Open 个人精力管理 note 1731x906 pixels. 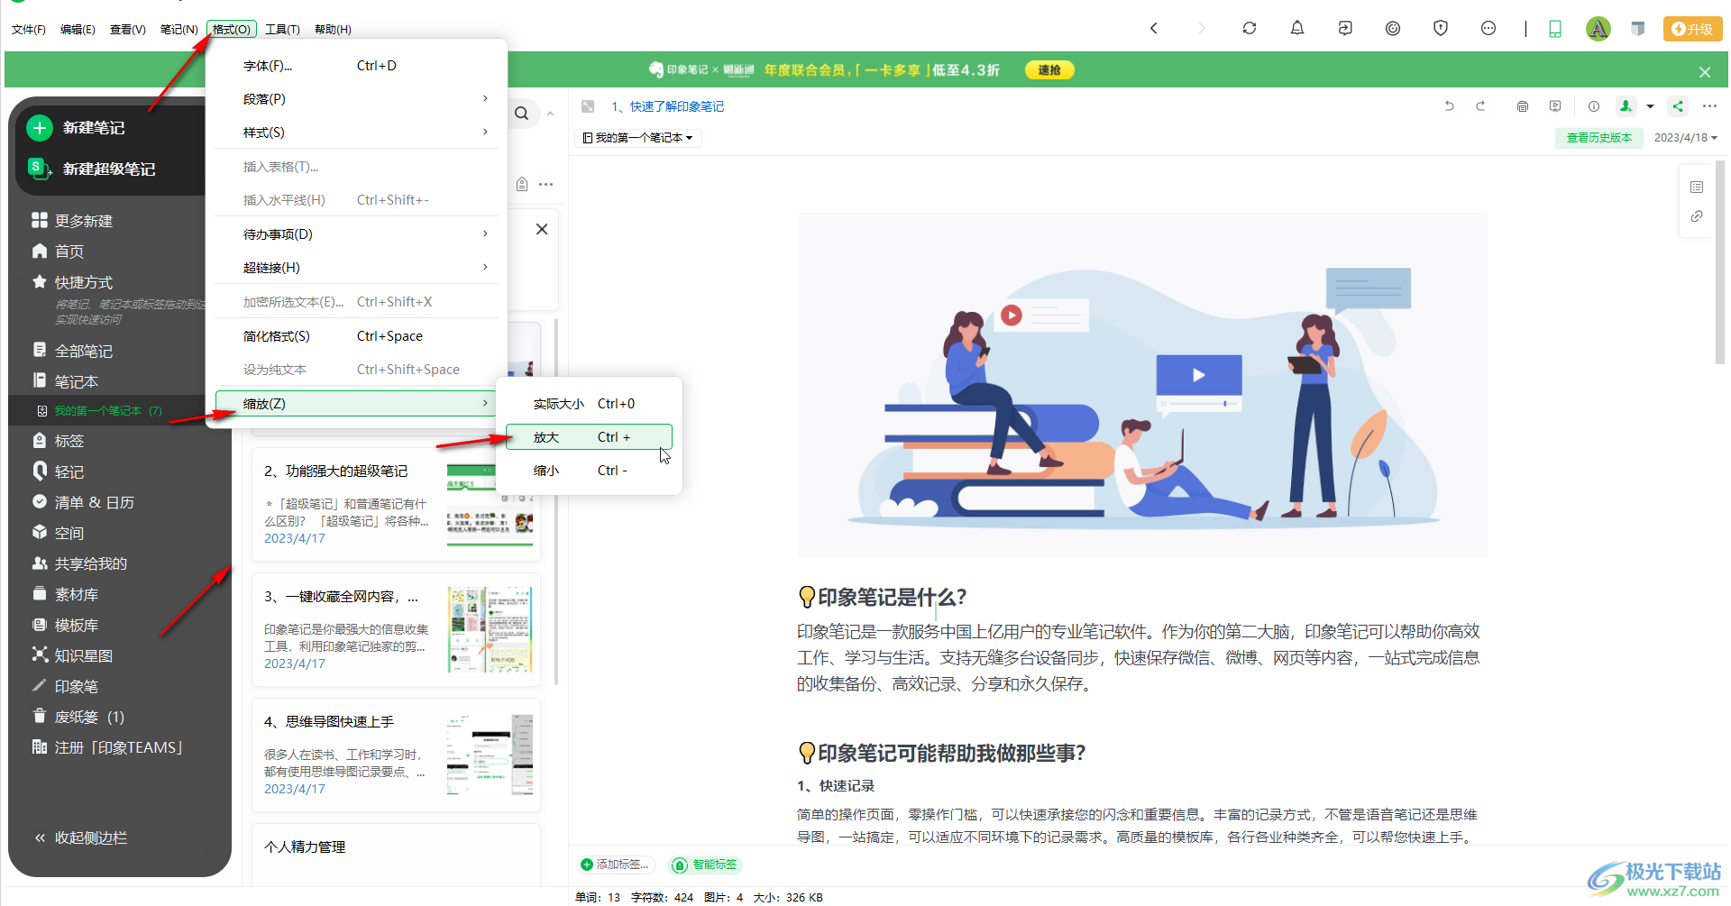[396, 854]
